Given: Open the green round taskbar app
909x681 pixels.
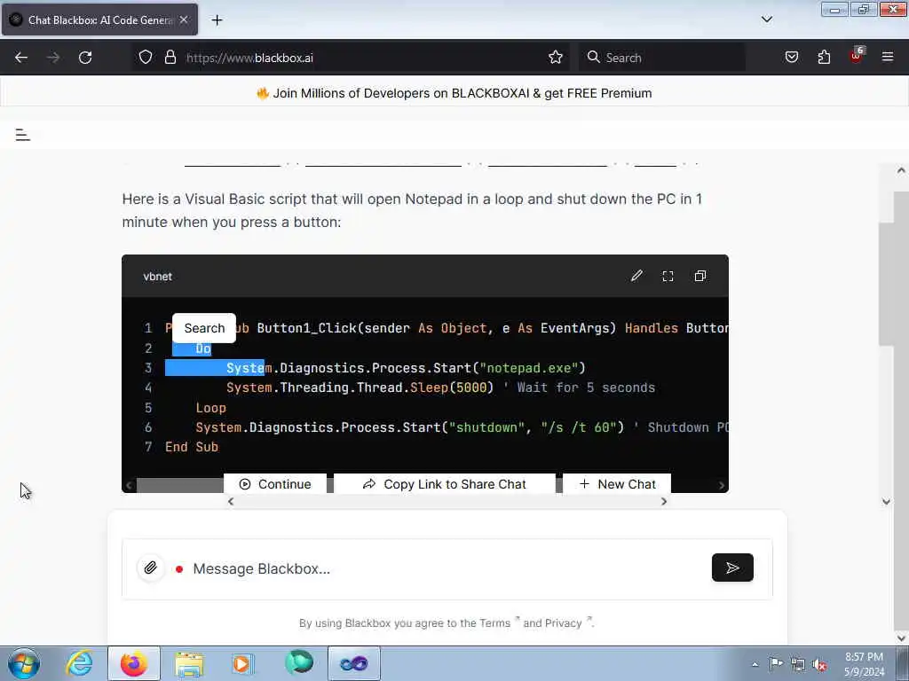Looking at the screenshot, I should click(x=298, y=662).
